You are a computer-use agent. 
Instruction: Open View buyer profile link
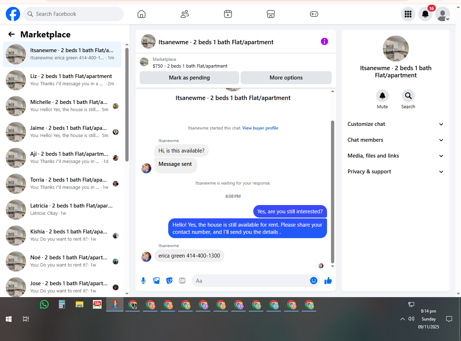click(260, 128)
